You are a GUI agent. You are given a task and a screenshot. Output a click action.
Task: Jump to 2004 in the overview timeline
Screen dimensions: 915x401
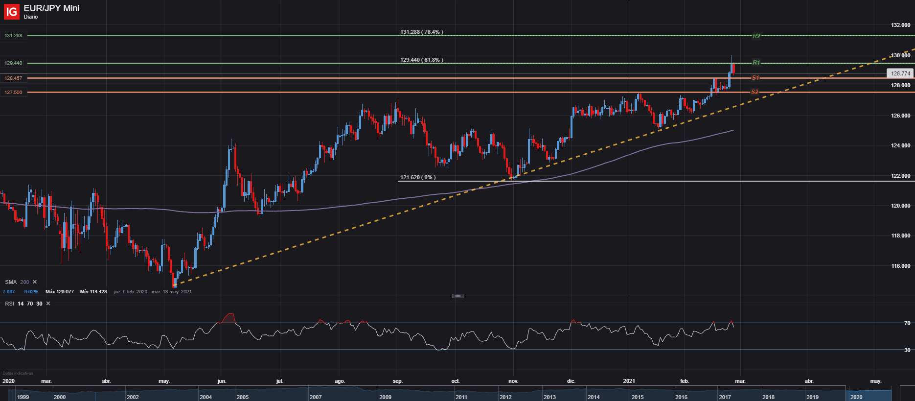pyautogui.click(x=206, y=397)
